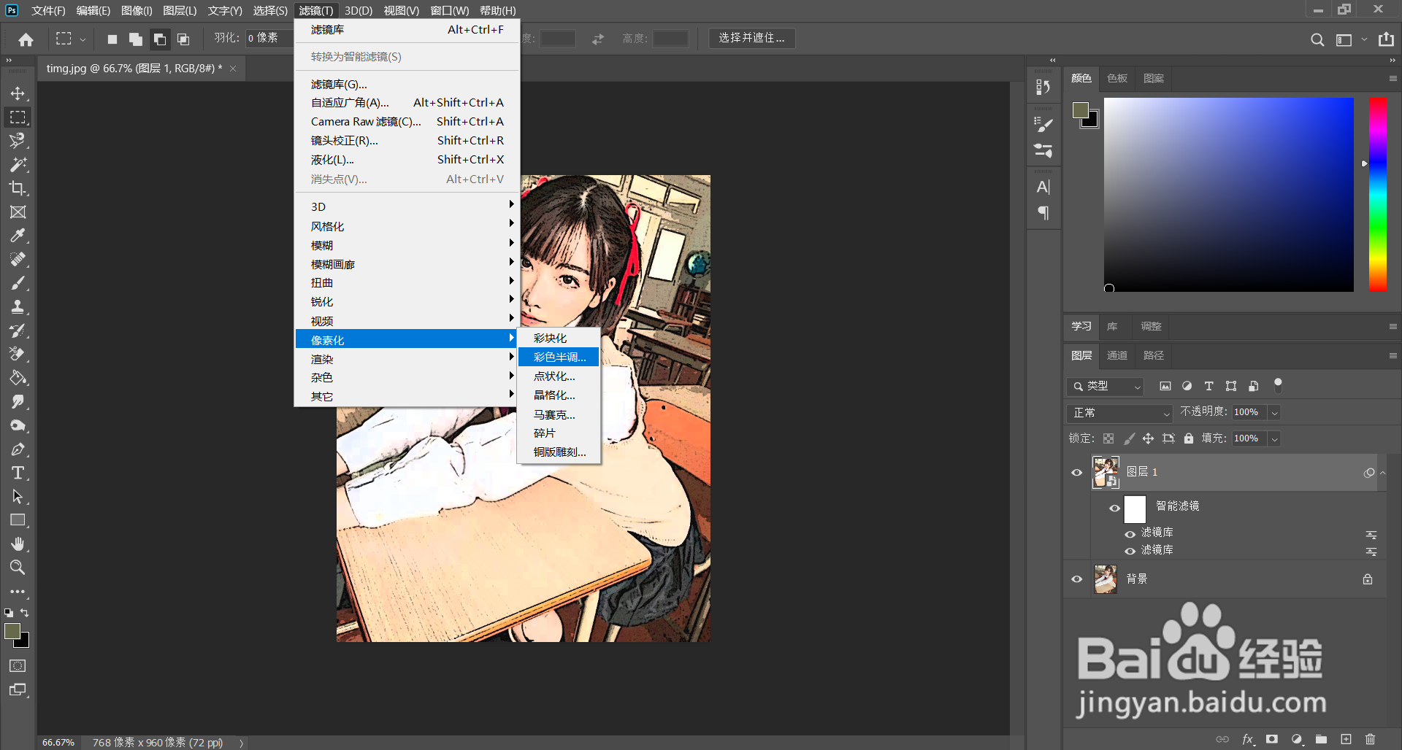The height and width of the screenshot is (750, 1402).
Task: Click the hue spectrum slider bar
Action: (1378, 195)
